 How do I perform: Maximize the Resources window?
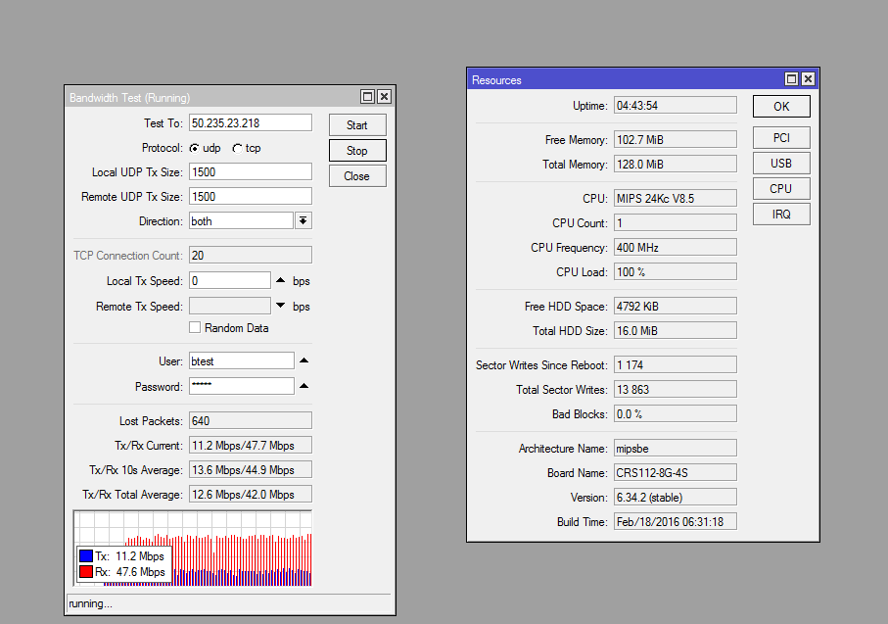pyautogui.click(x=791, y=79)
